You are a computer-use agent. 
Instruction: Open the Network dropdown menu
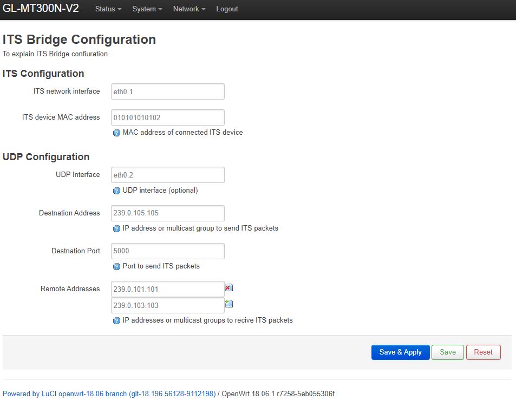click(x=189, y=9)
